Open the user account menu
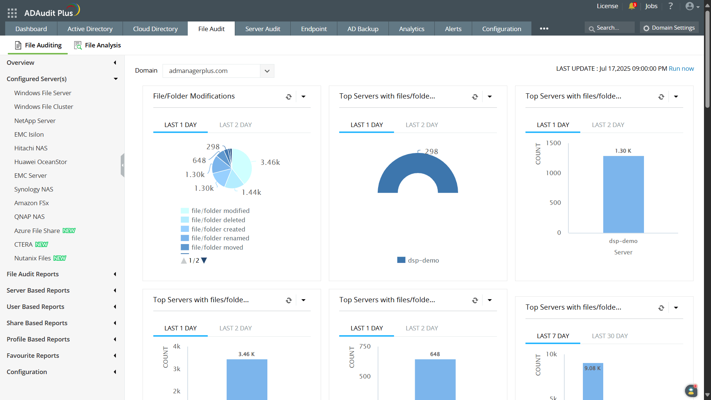The height and width of the screenshot is (400, 711). pyautogui.click(x=692, y=6)
